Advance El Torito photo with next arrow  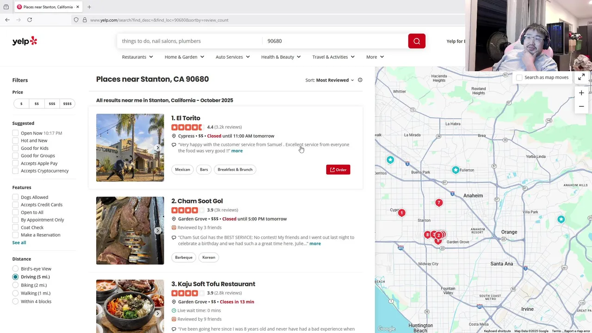(158, 148)
